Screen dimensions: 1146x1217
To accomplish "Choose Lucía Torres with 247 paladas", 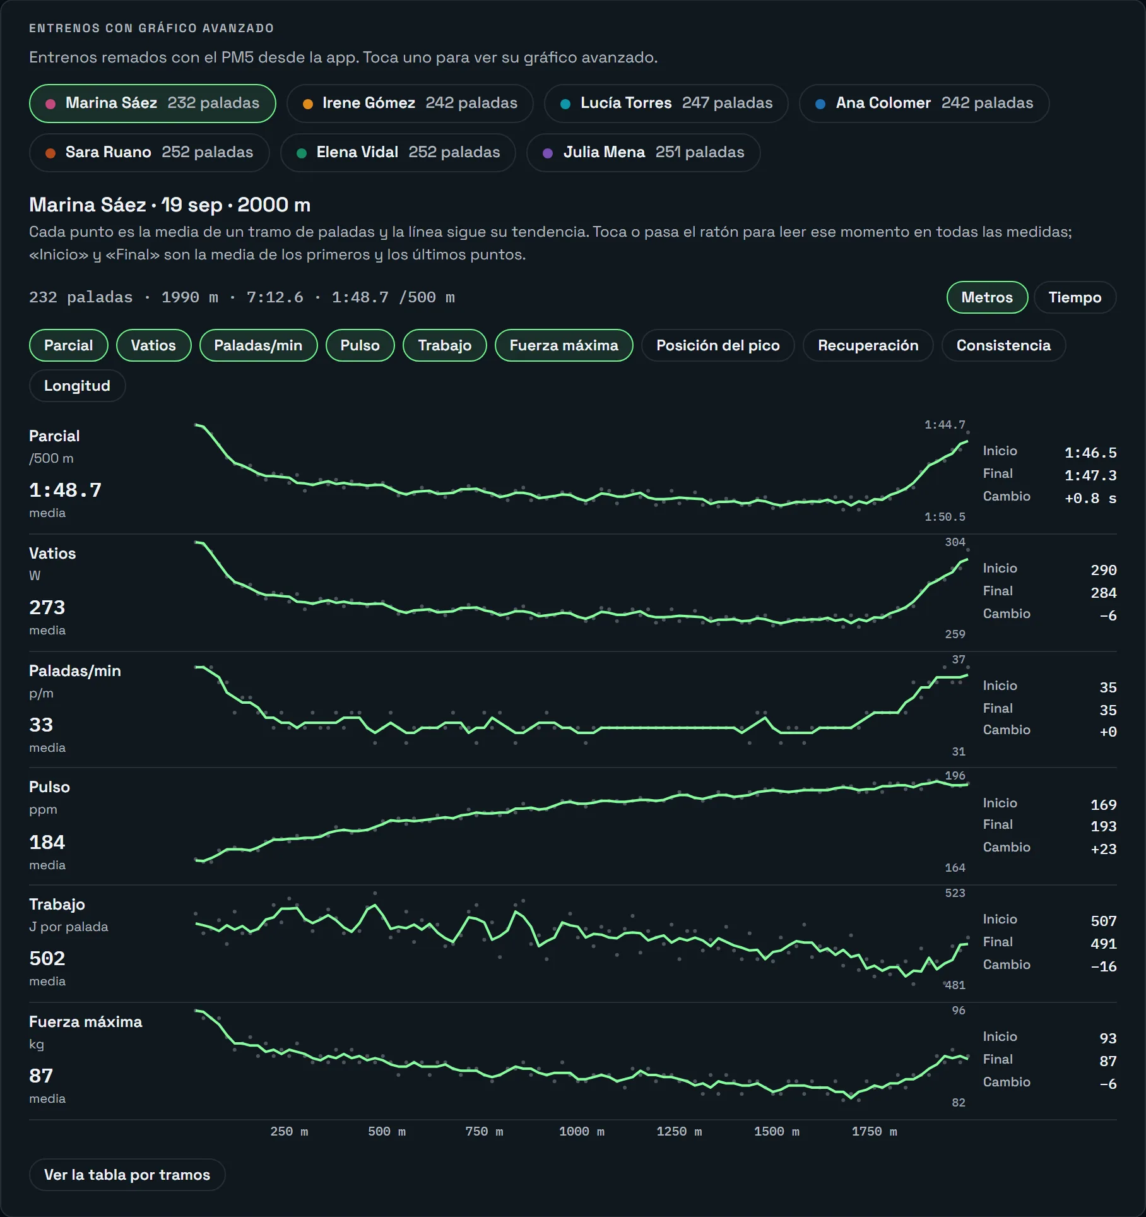I will [666, 103].
